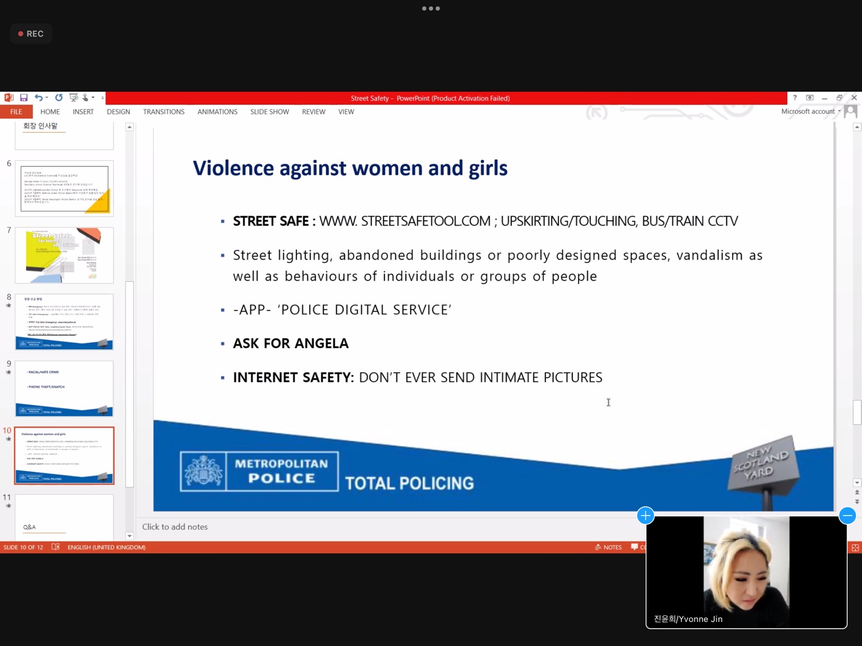
Task: Open the ANIMATIONS ribbon tab
Action: 217,112
